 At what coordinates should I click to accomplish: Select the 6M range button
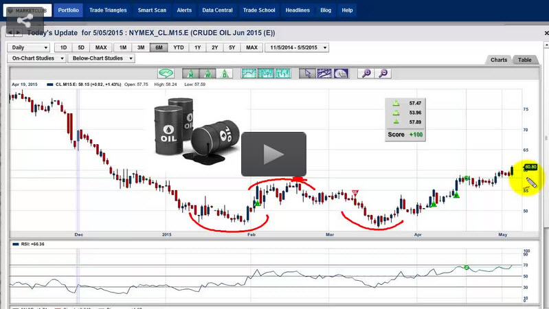click(x=159, y=47)
